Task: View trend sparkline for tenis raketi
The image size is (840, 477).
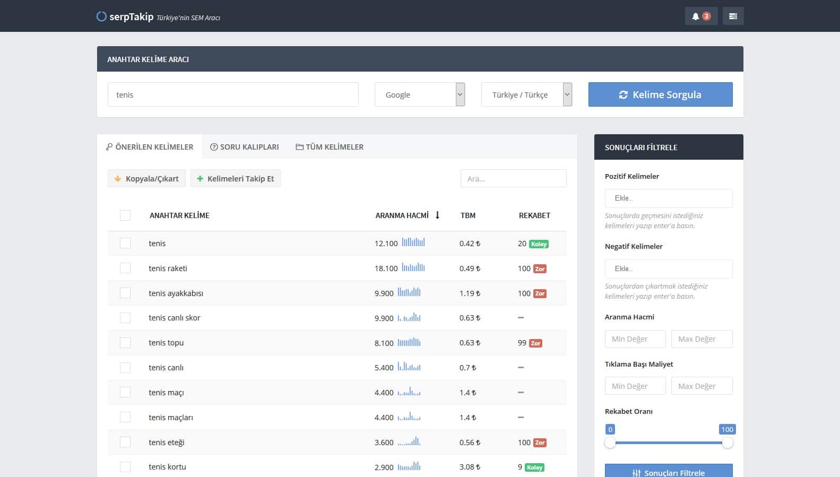Action: pyautogui.click(x=413, y=267)
